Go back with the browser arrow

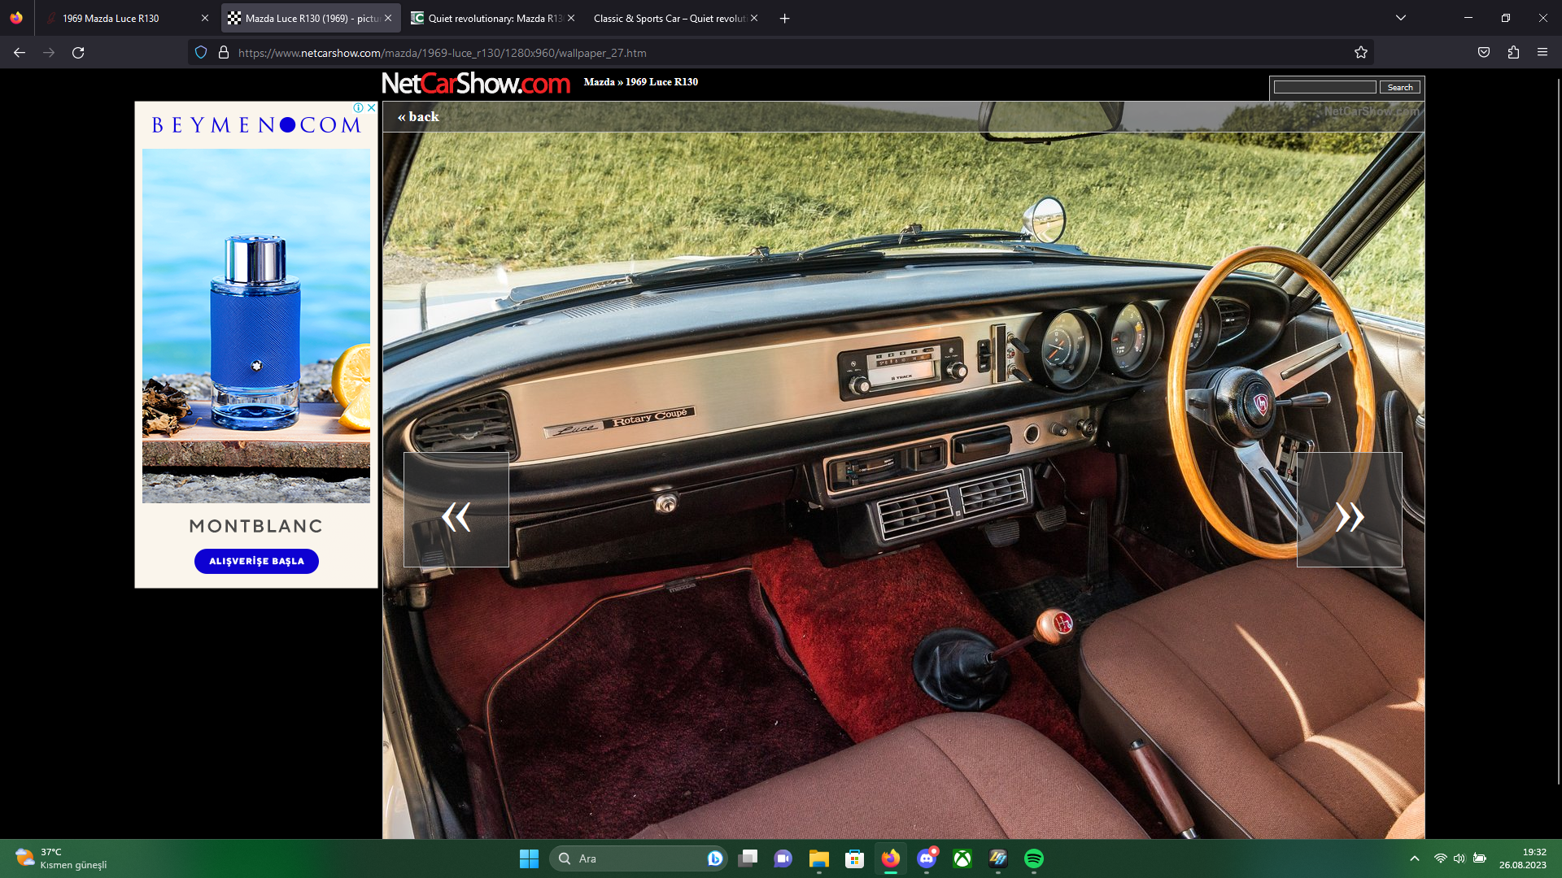[x=20, y=53]
